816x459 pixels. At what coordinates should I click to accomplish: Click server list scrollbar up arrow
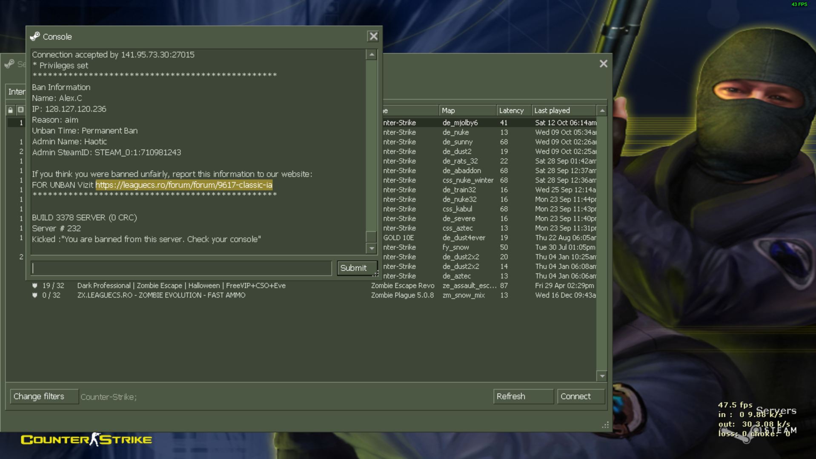tap(602, 111)
